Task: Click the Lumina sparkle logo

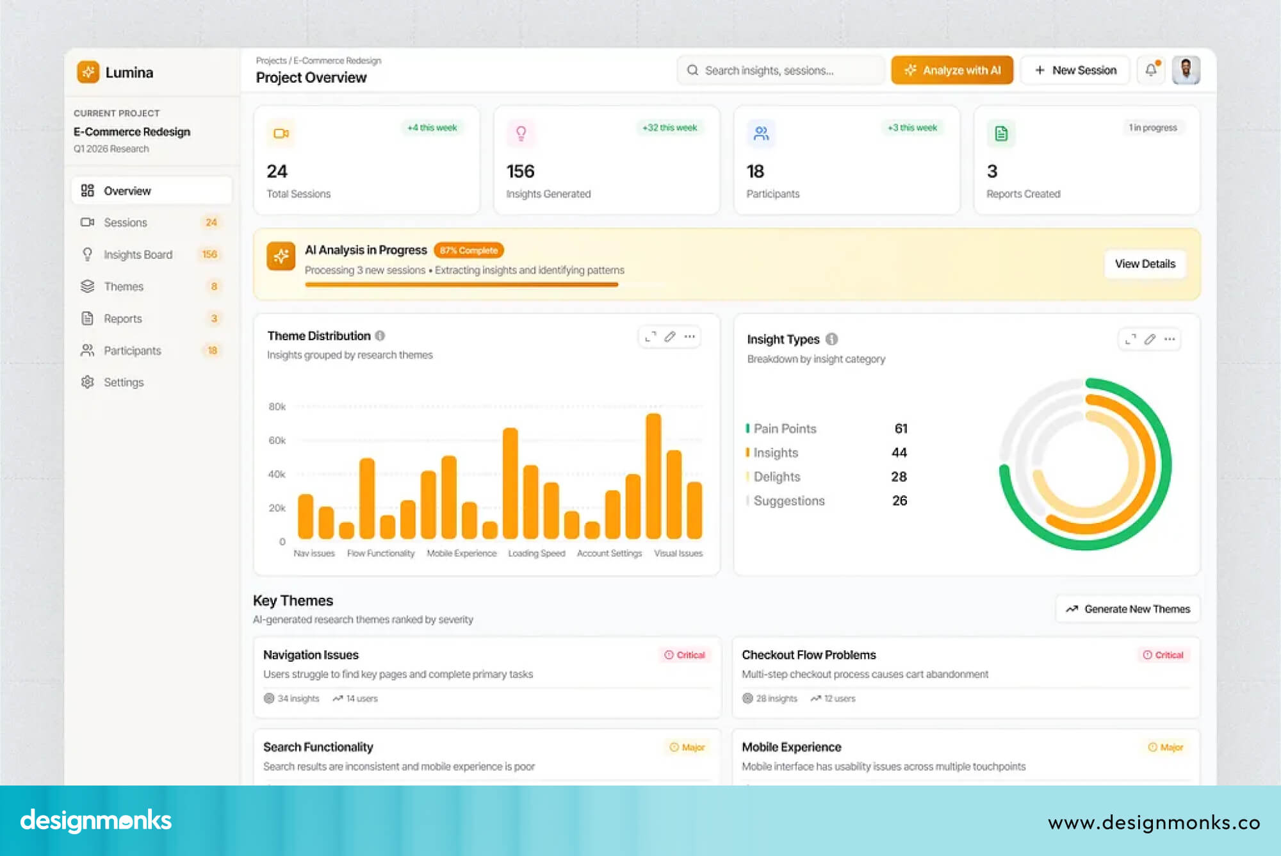Action: [x=88, y=72]
